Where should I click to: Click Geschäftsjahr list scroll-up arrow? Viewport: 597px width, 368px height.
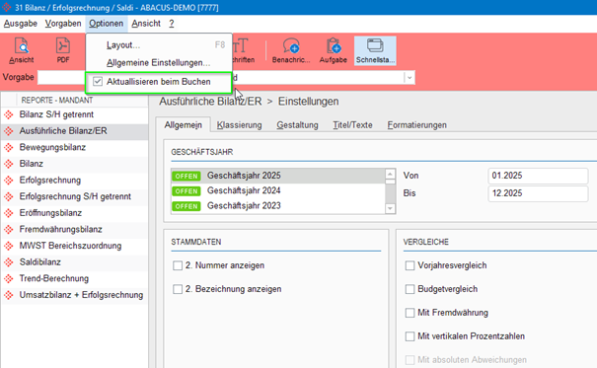click(390, 174)
